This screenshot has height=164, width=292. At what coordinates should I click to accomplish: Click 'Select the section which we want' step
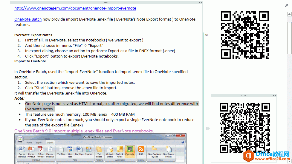(80, 83)
